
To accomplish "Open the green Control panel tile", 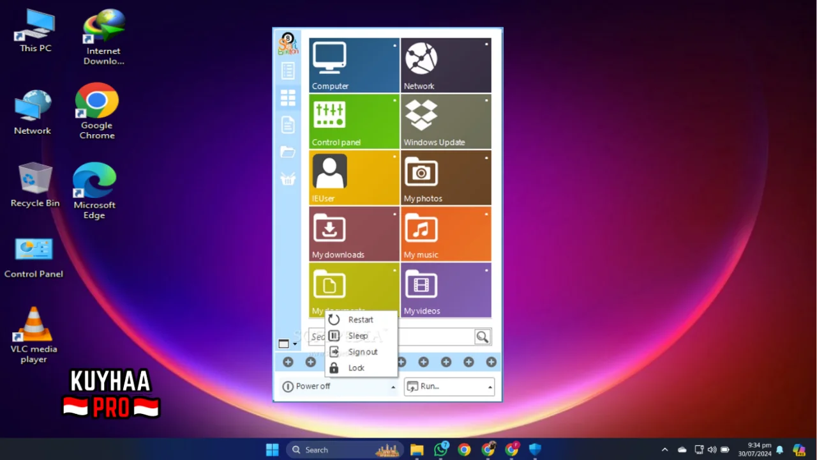I will click(354, 121).
